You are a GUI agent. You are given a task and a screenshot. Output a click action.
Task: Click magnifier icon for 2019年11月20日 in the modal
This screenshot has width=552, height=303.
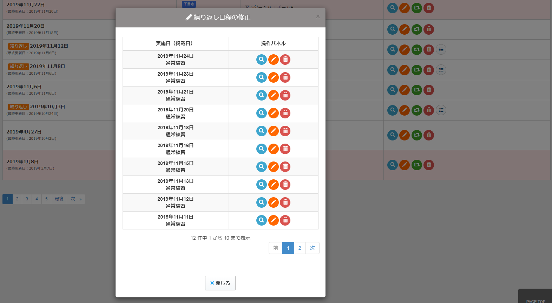261,113
